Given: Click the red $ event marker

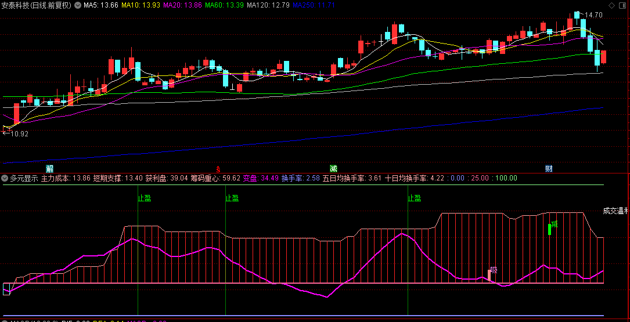Looking at the screenshot, I should click(218, 169).
